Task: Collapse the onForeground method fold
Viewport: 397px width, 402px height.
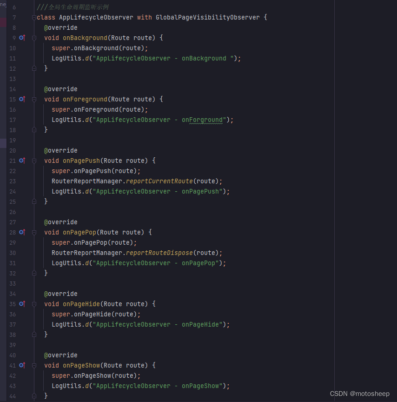Action: 34,99
